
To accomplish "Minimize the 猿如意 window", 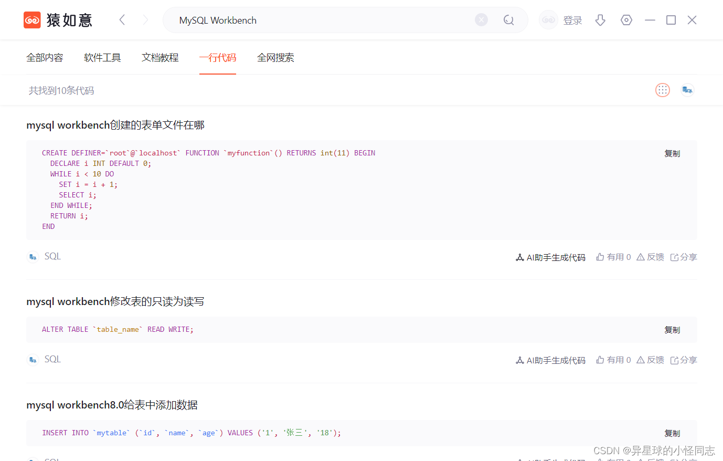I will (x=650, y=20).
